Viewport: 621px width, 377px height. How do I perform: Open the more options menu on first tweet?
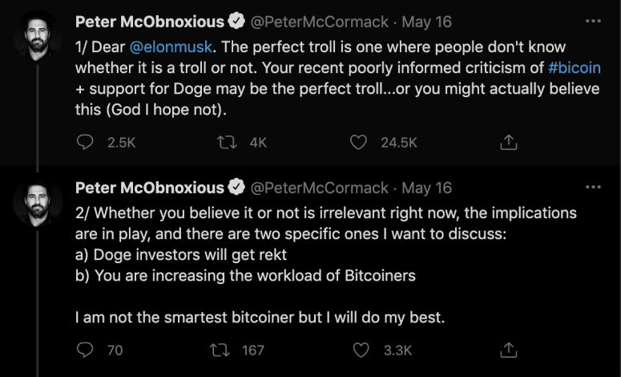coord(593,19)
